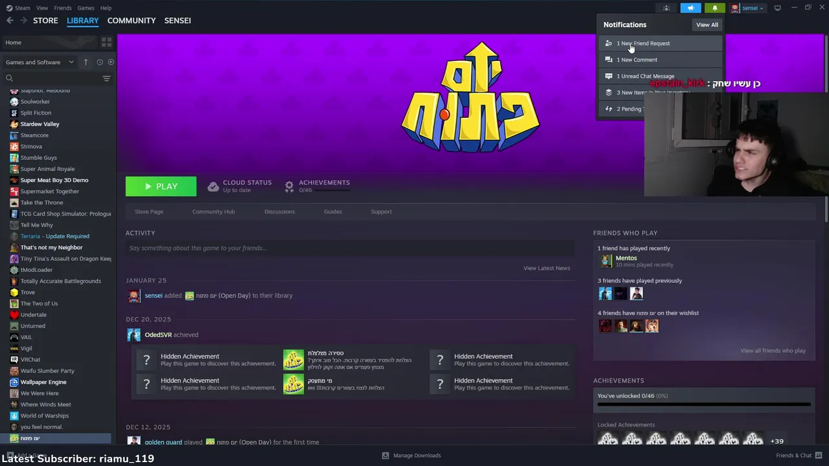829x466 pixels.
Task: Go forward with the right arrow button
Action: (23, 21)
